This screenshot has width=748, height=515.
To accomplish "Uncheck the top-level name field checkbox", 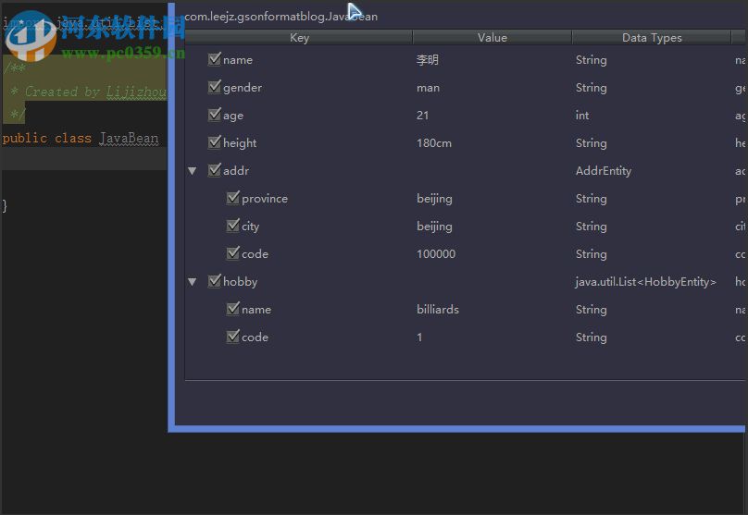I will click(x=215, y=59).
